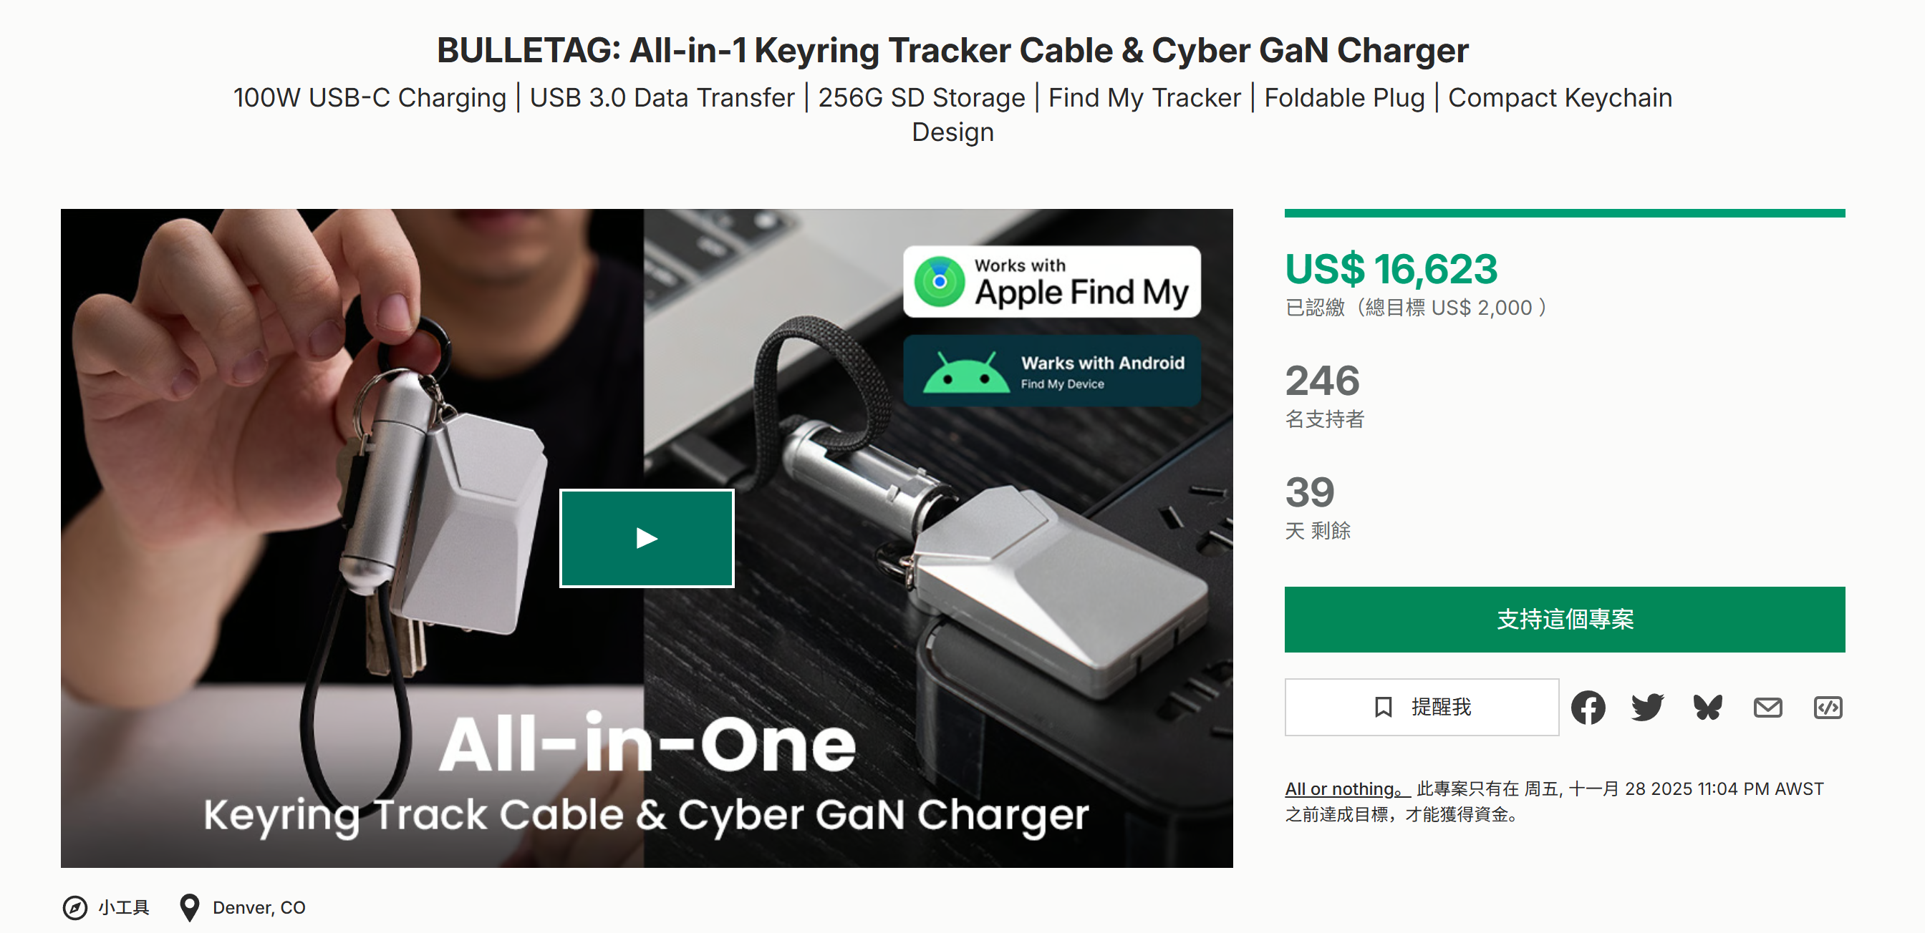Play the BULLETAG campaign video
The height and width of the screenshot is (933, 1925).
tap(647, 538)
